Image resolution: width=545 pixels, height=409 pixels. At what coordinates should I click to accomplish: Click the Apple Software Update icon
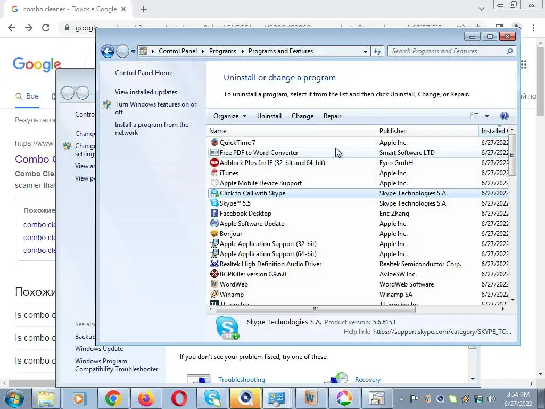click(x=214, y=223)
